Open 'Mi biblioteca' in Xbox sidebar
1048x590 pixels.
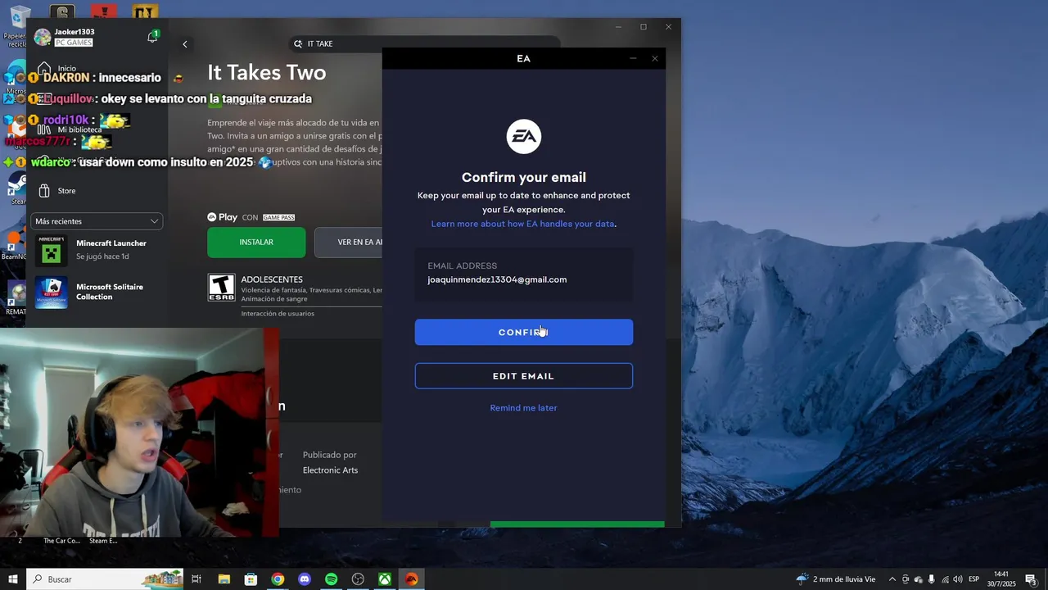79,129
